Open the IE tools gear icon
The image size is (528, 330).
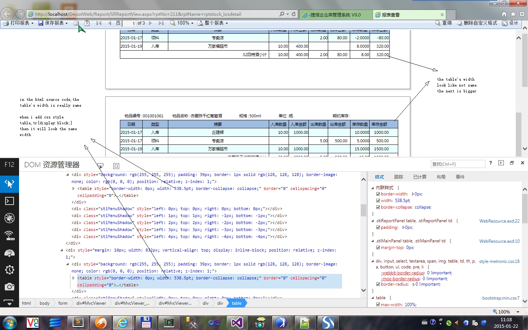(522, 14)
